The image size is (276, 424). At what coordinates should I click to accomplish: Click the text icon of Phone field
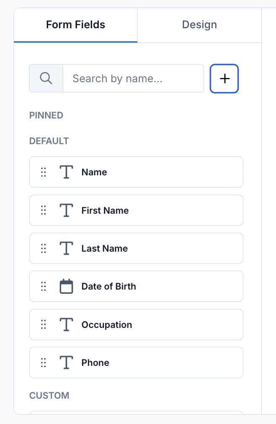coord(66,362)
